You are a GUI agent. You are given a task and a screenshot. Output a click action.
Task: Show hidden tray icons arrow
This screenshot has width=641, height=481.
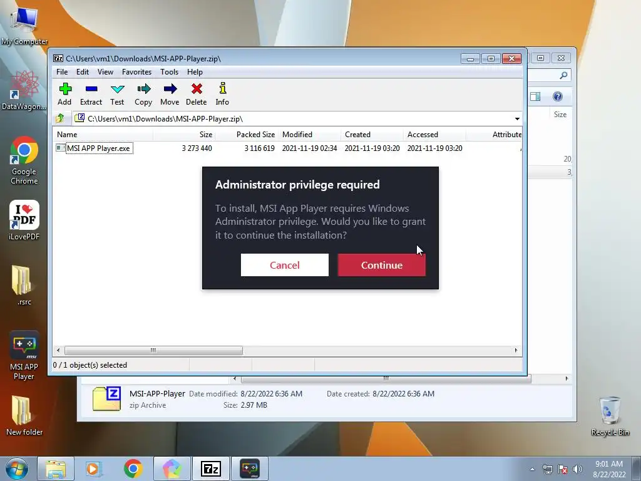(532, 469)
